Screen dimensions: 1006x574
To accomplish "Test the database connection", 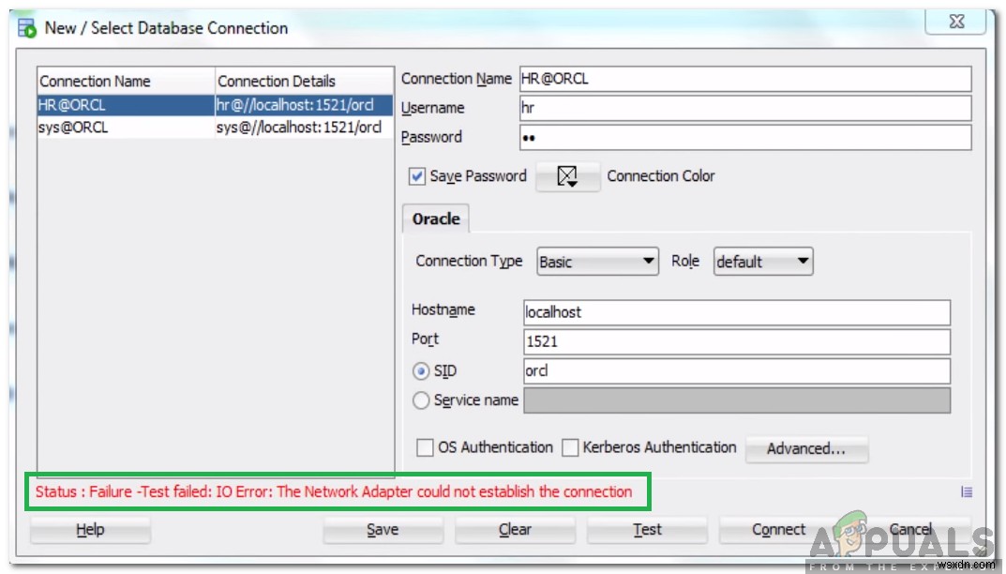I will click(646, 528).
